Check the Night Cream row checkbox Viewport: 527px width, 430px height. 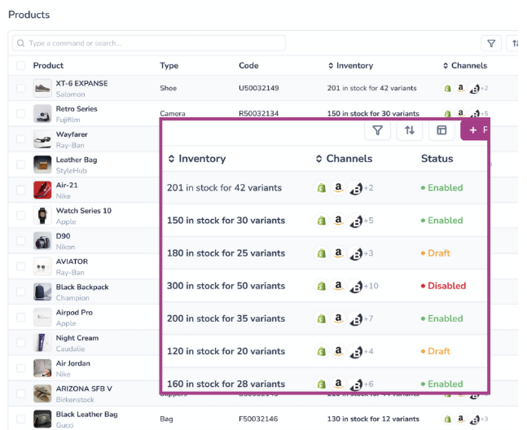click(21, 343)
